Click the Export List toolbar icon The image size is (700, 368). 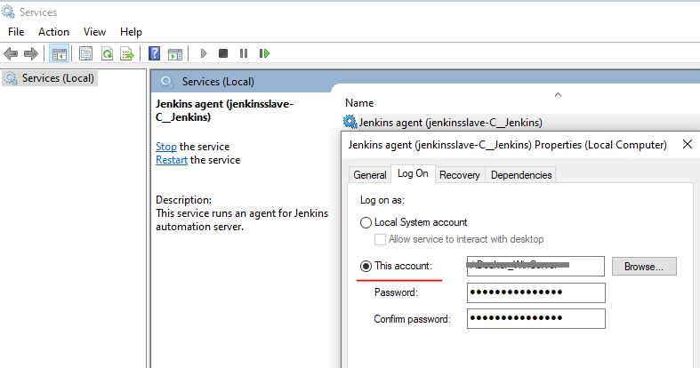pos(127,53)
